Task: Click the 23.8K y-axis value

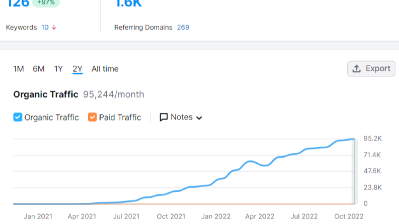Action: coord(372,187)
